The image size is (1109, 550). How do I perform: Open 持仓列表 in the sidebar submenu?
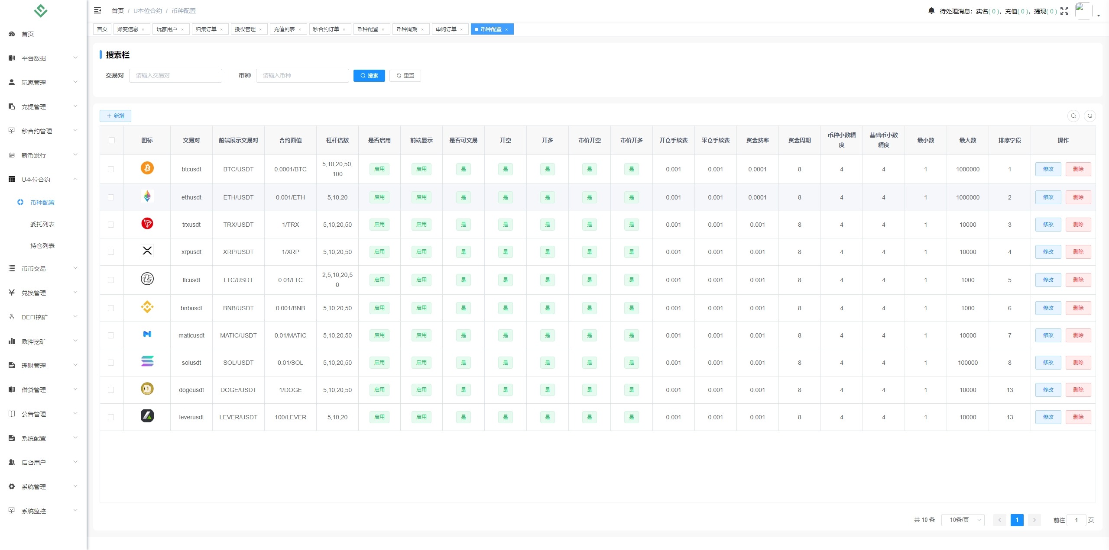(42, 246)
